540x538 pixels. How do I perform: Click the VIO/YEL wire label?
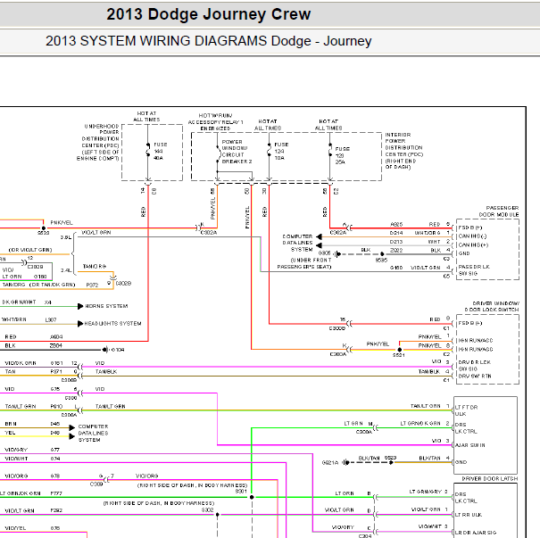click(15, 528)
